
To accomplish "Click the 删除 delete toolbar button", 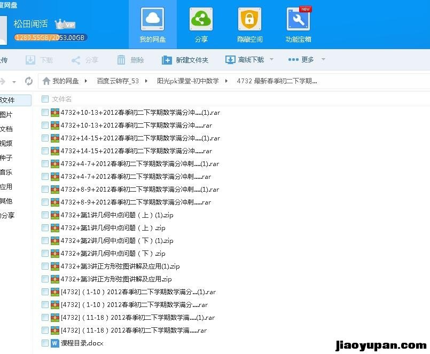I will tap(130, 60).
